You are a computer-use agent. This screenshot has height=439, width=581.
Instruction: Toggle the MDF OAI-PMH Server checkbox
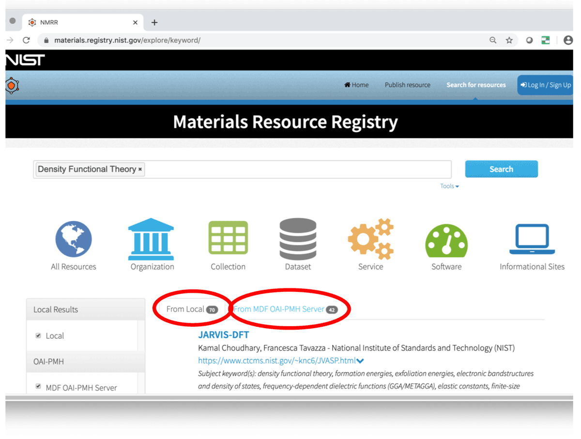pos(38,386)
